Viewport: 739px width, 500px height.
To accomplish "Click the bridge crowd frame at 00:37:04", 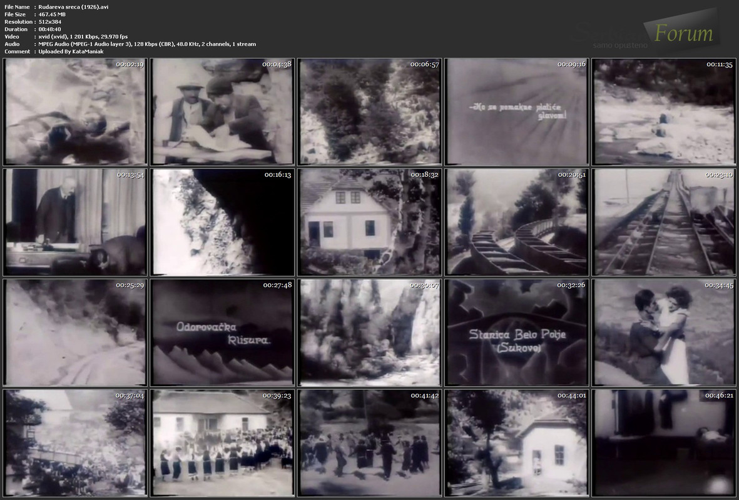I will click(x=76, y=442).
